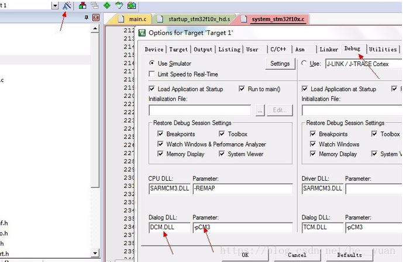Toggle simulator Run to main() checkbox

click(242, 89)
